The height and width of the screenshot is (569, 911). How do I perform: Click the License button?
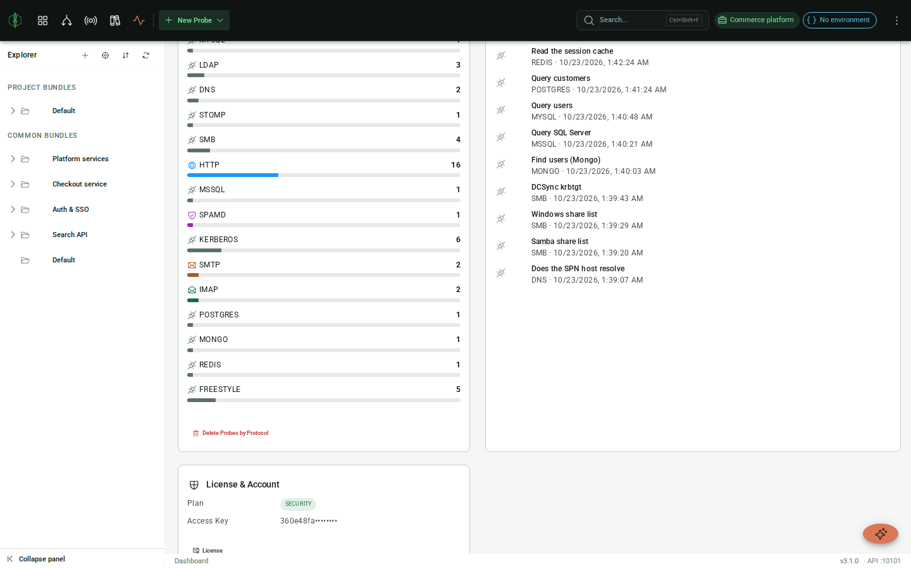point(208,551)
